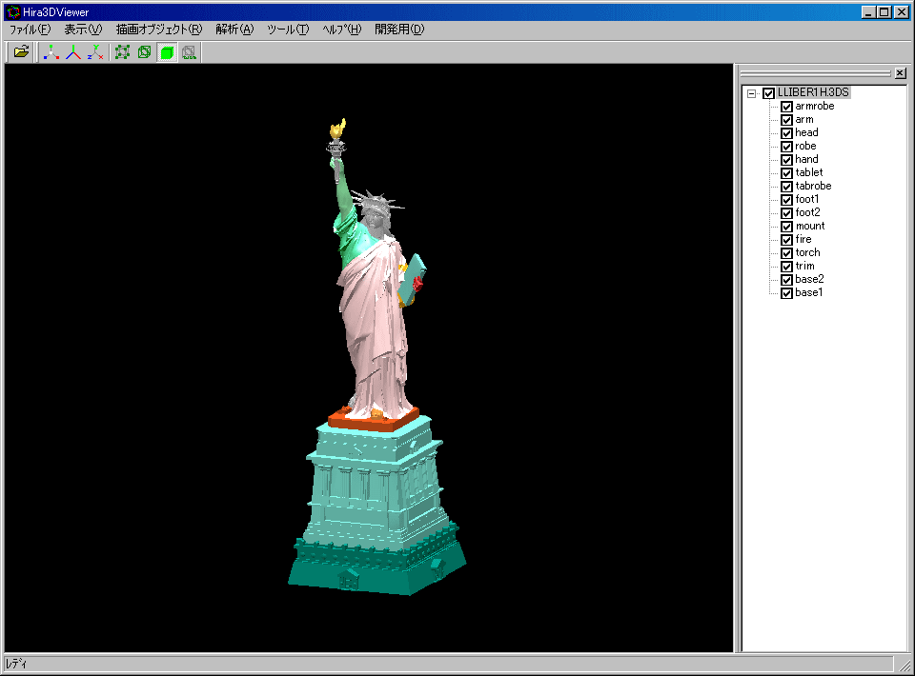The width and height of the screenshot is (915, 676).
Task: Select the tablet label in tree
Action: point(809,172)
